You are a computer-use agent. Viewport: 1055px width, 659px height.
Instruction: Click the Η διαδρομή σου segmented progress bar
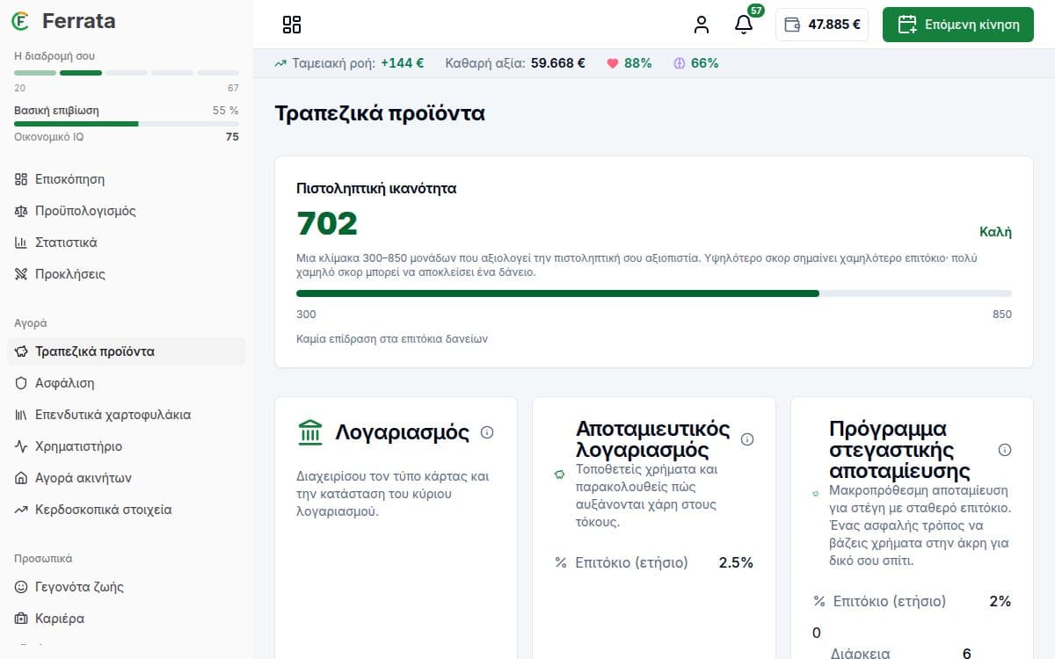pyautogui.click(x=127, y=73)
